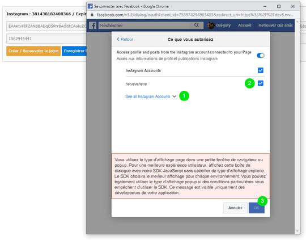Click the blue Enregistrer button in background page

[x=74, y=51]
